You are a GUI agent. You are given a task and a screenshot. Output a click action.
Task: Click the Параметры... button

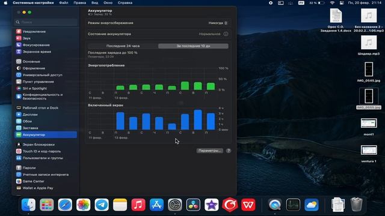point(210,151)
